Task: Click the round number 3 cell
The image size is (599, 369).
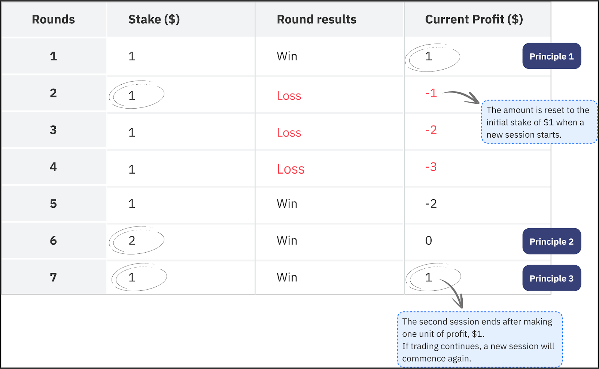Action: (53, 130)
